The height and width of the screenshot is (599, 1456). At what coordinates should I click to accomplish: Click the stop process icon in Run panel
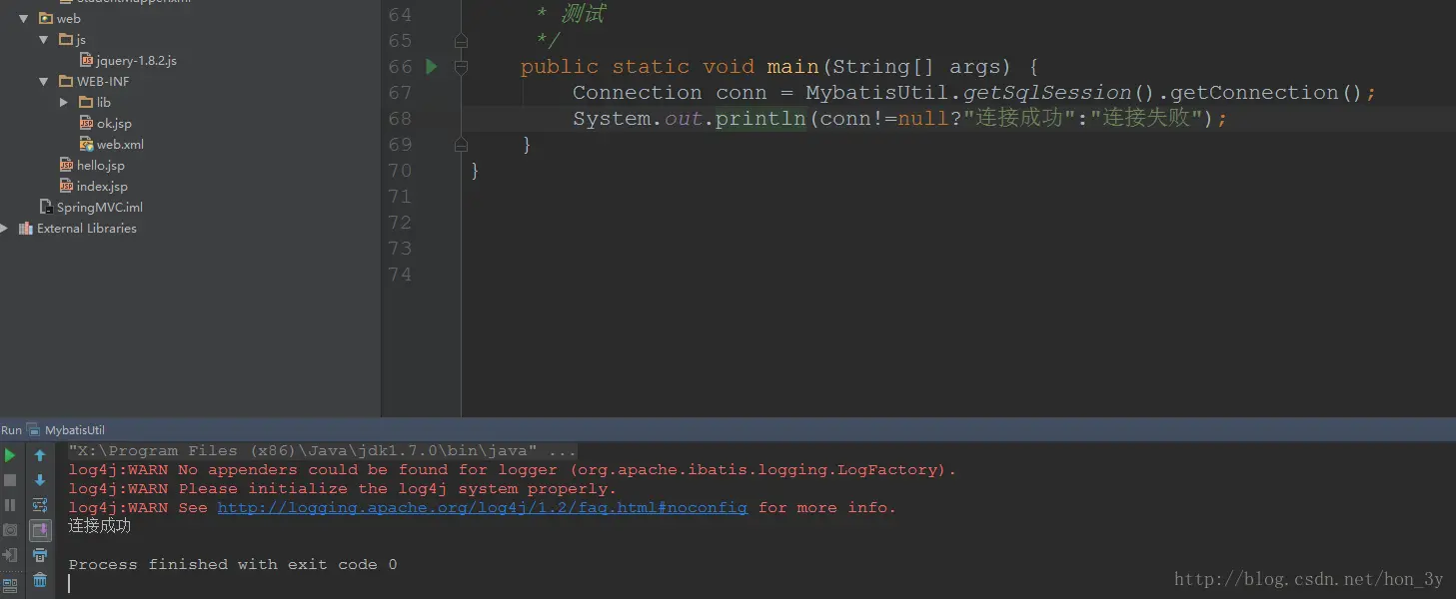pos(10,480)
